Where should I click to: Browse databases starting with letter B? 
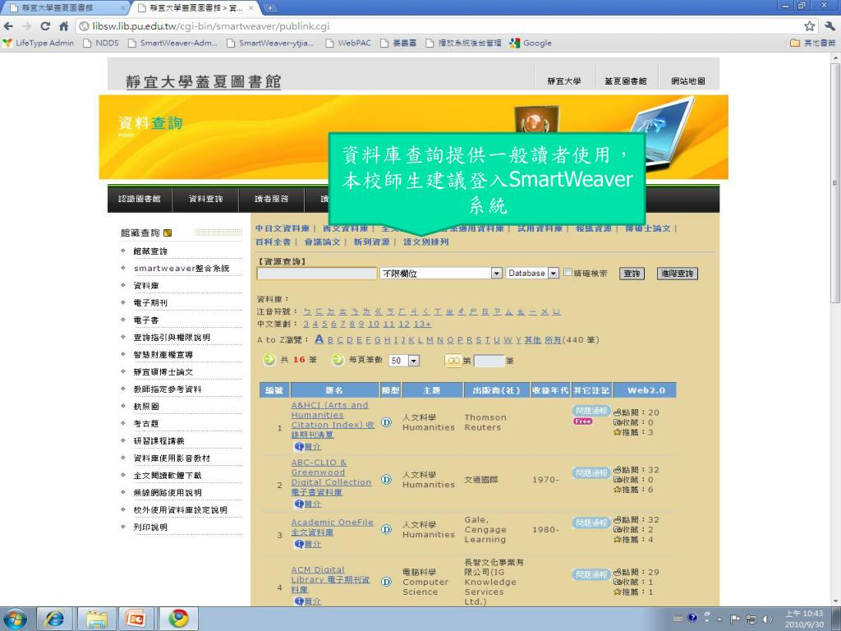pos(330,339)
